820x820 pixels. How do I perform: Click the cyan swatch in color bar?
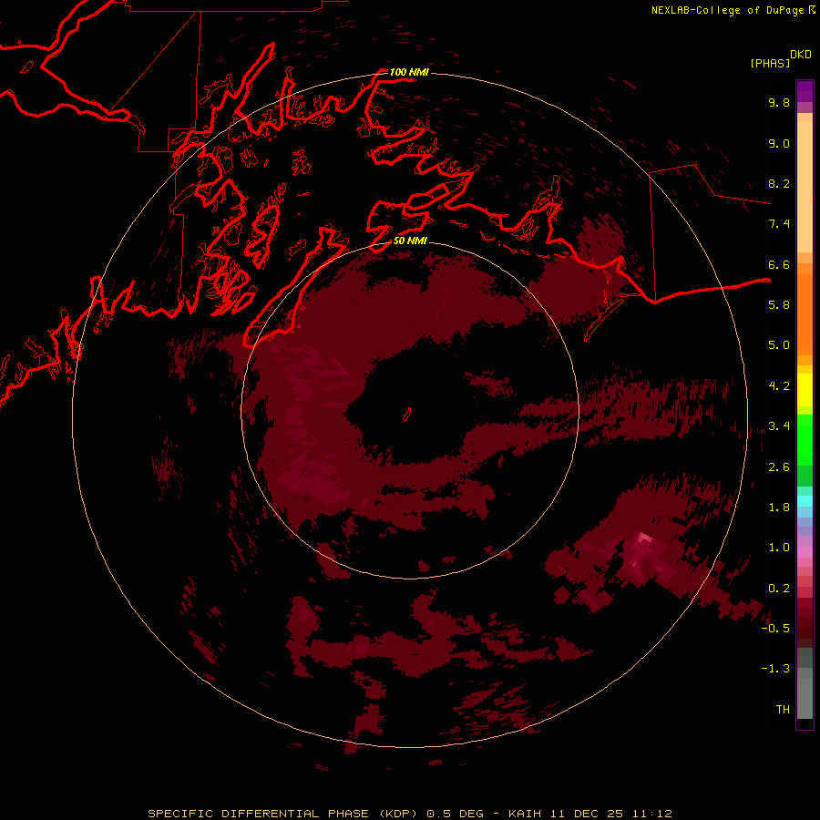pyautogui.click(x=805, y=500)
